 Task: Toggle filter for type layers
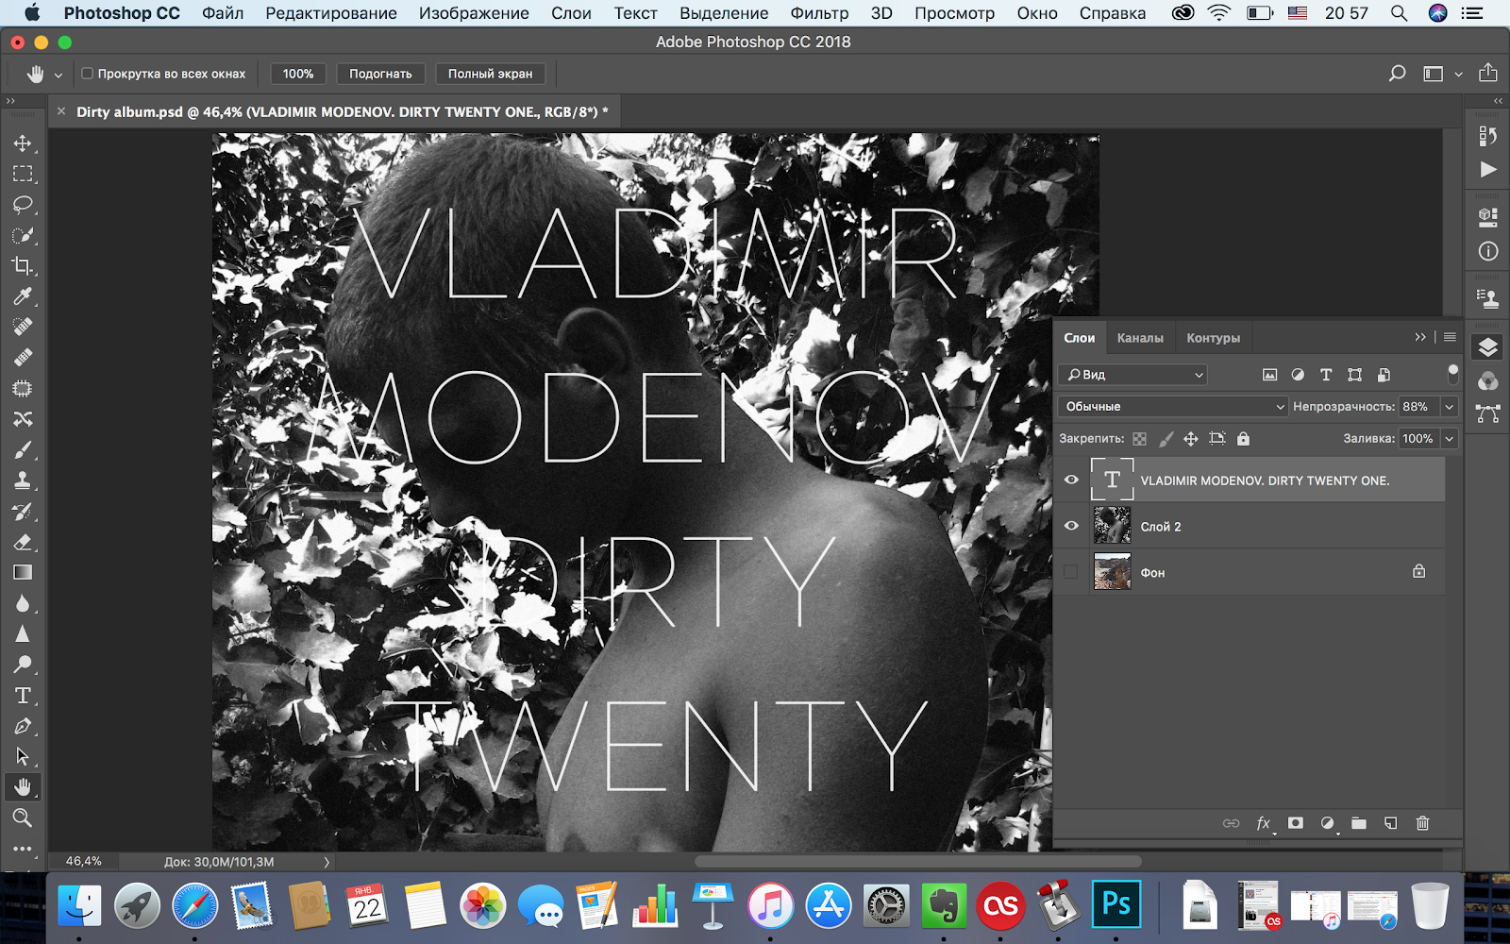(x=1326, y=375)
